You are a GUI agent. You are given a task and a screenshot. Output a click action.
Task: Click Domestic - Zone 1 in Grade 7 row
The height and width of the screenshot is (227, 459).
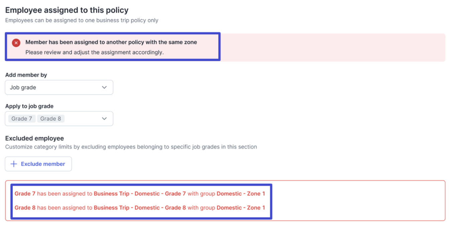[241, 194]
